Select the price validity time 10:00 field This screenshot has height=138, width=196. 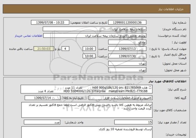click(89, 56)
